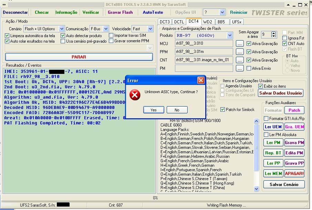Click Gravar Flash toolbar button
The image size is (312, 210).
coord(120,12)
